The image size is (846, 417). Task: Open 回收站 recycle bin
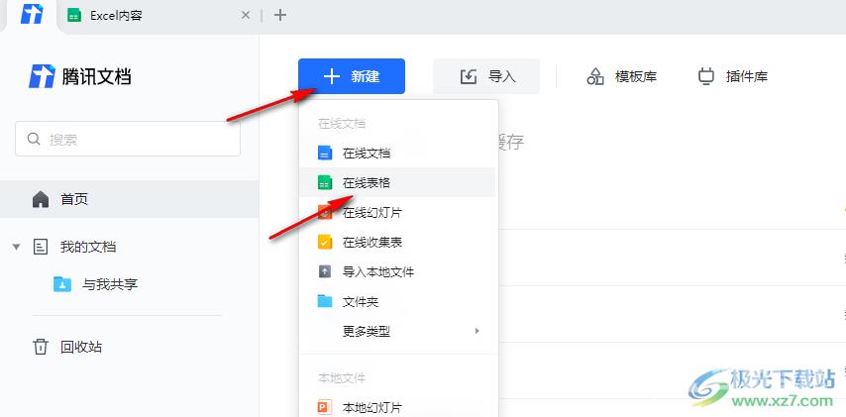pyautogui.click(x=81, y=347)
